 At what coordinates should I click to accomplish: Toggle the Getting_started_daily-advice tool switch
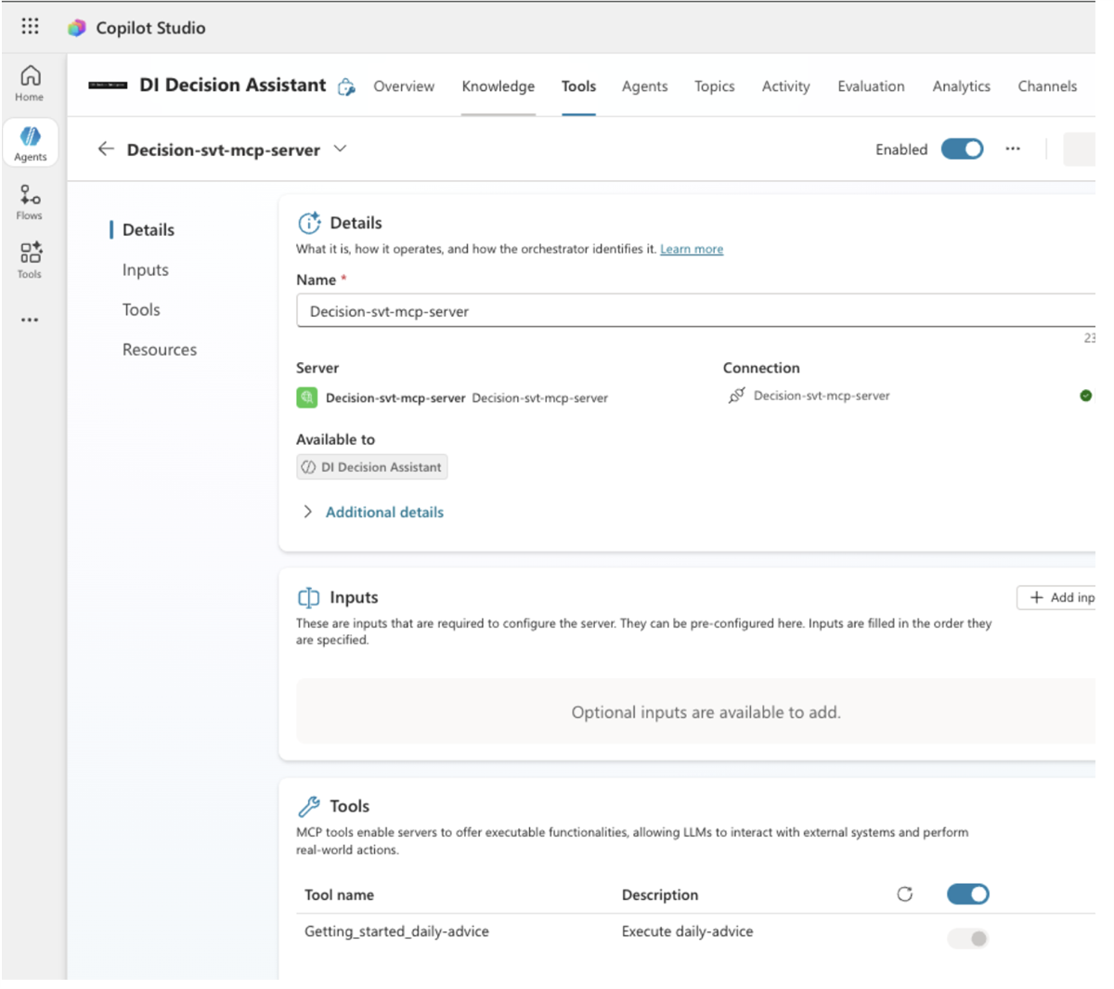[967, 938]
